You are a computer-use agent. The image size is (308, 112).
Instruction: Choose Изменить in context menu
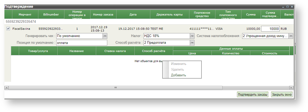(x=178, y=64)
